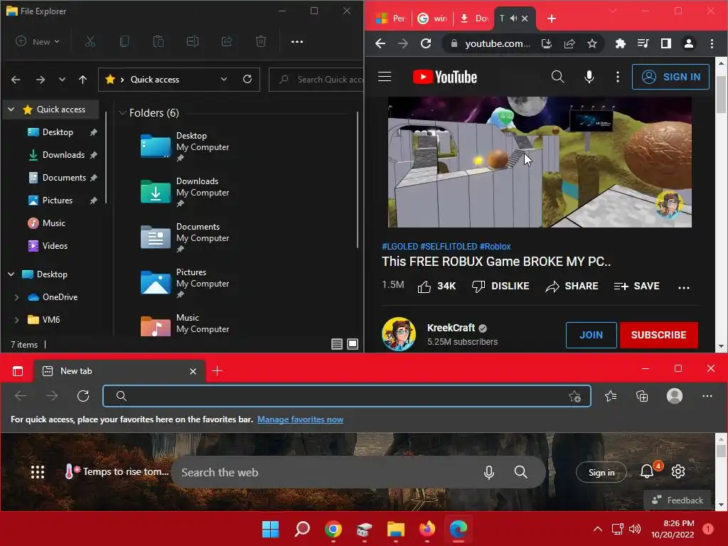
Task: Switch to the Google 'win' Chrome tab
Action: click(433, 18)
